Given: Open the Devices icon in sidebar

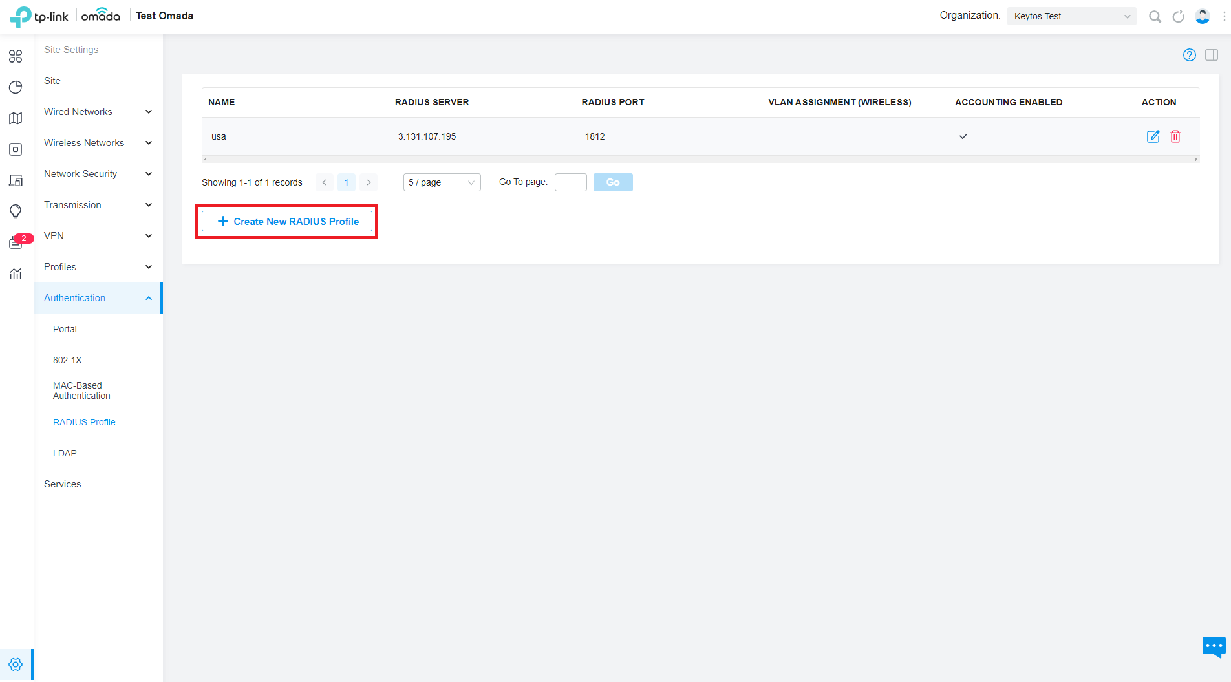Looking at the screenshot, I should click(x=16, y=149).
